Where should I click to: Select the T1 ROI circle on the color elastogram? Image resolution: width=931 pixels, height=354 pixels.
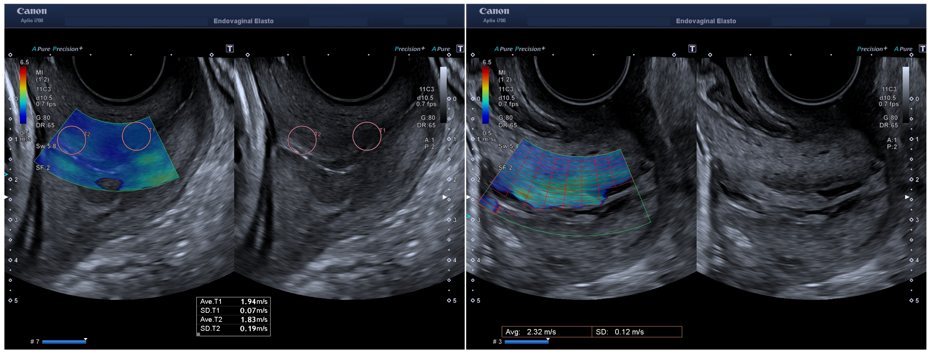[136, 136]
